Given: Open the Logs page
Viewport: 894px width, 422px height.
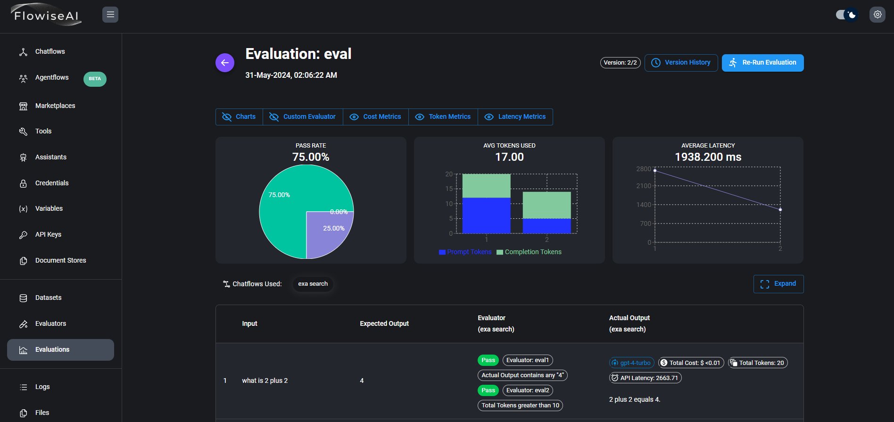Looking at the screenshot, I should 60,387.
